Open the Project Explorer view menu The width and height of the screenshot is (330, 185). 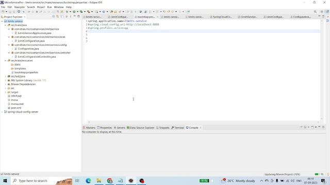[x=71, y=16]
